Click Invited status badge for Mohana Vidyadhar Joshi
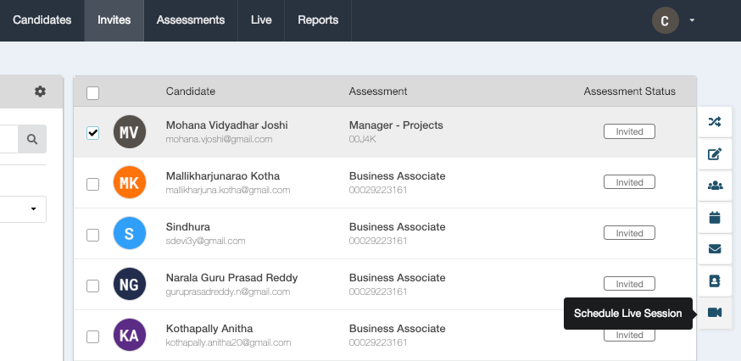The width and height of the screenshot is (741, 361). click(x=629, y=131)
